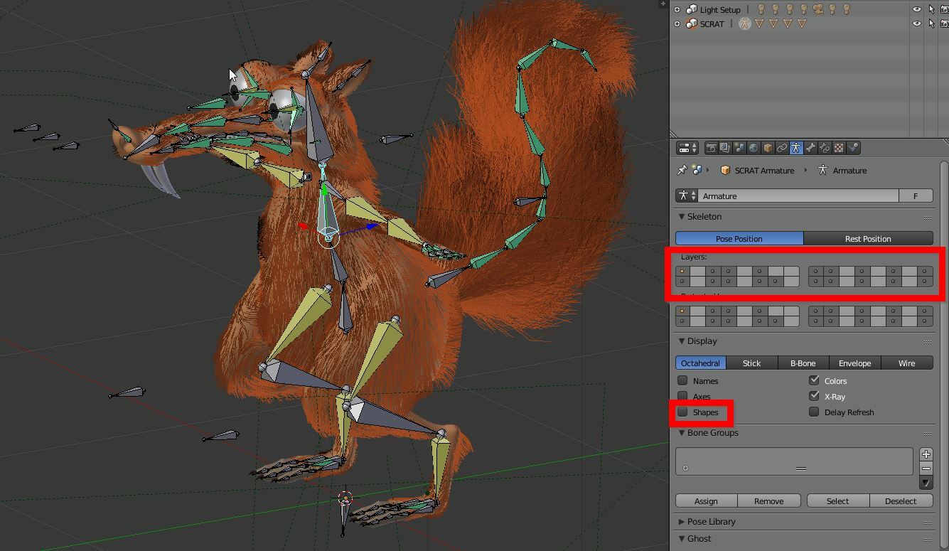Click the SCRAT Armature breadcrumb
This screenshot has width=949, height=551.
pyautogui.click(x=764, y=171)
